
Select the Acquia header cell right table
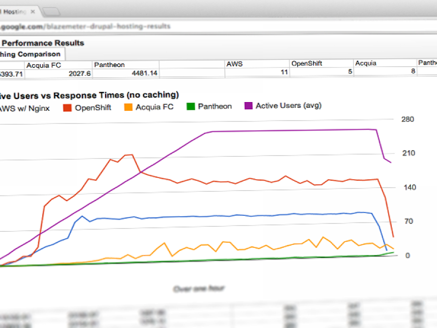tap(385, 63)
